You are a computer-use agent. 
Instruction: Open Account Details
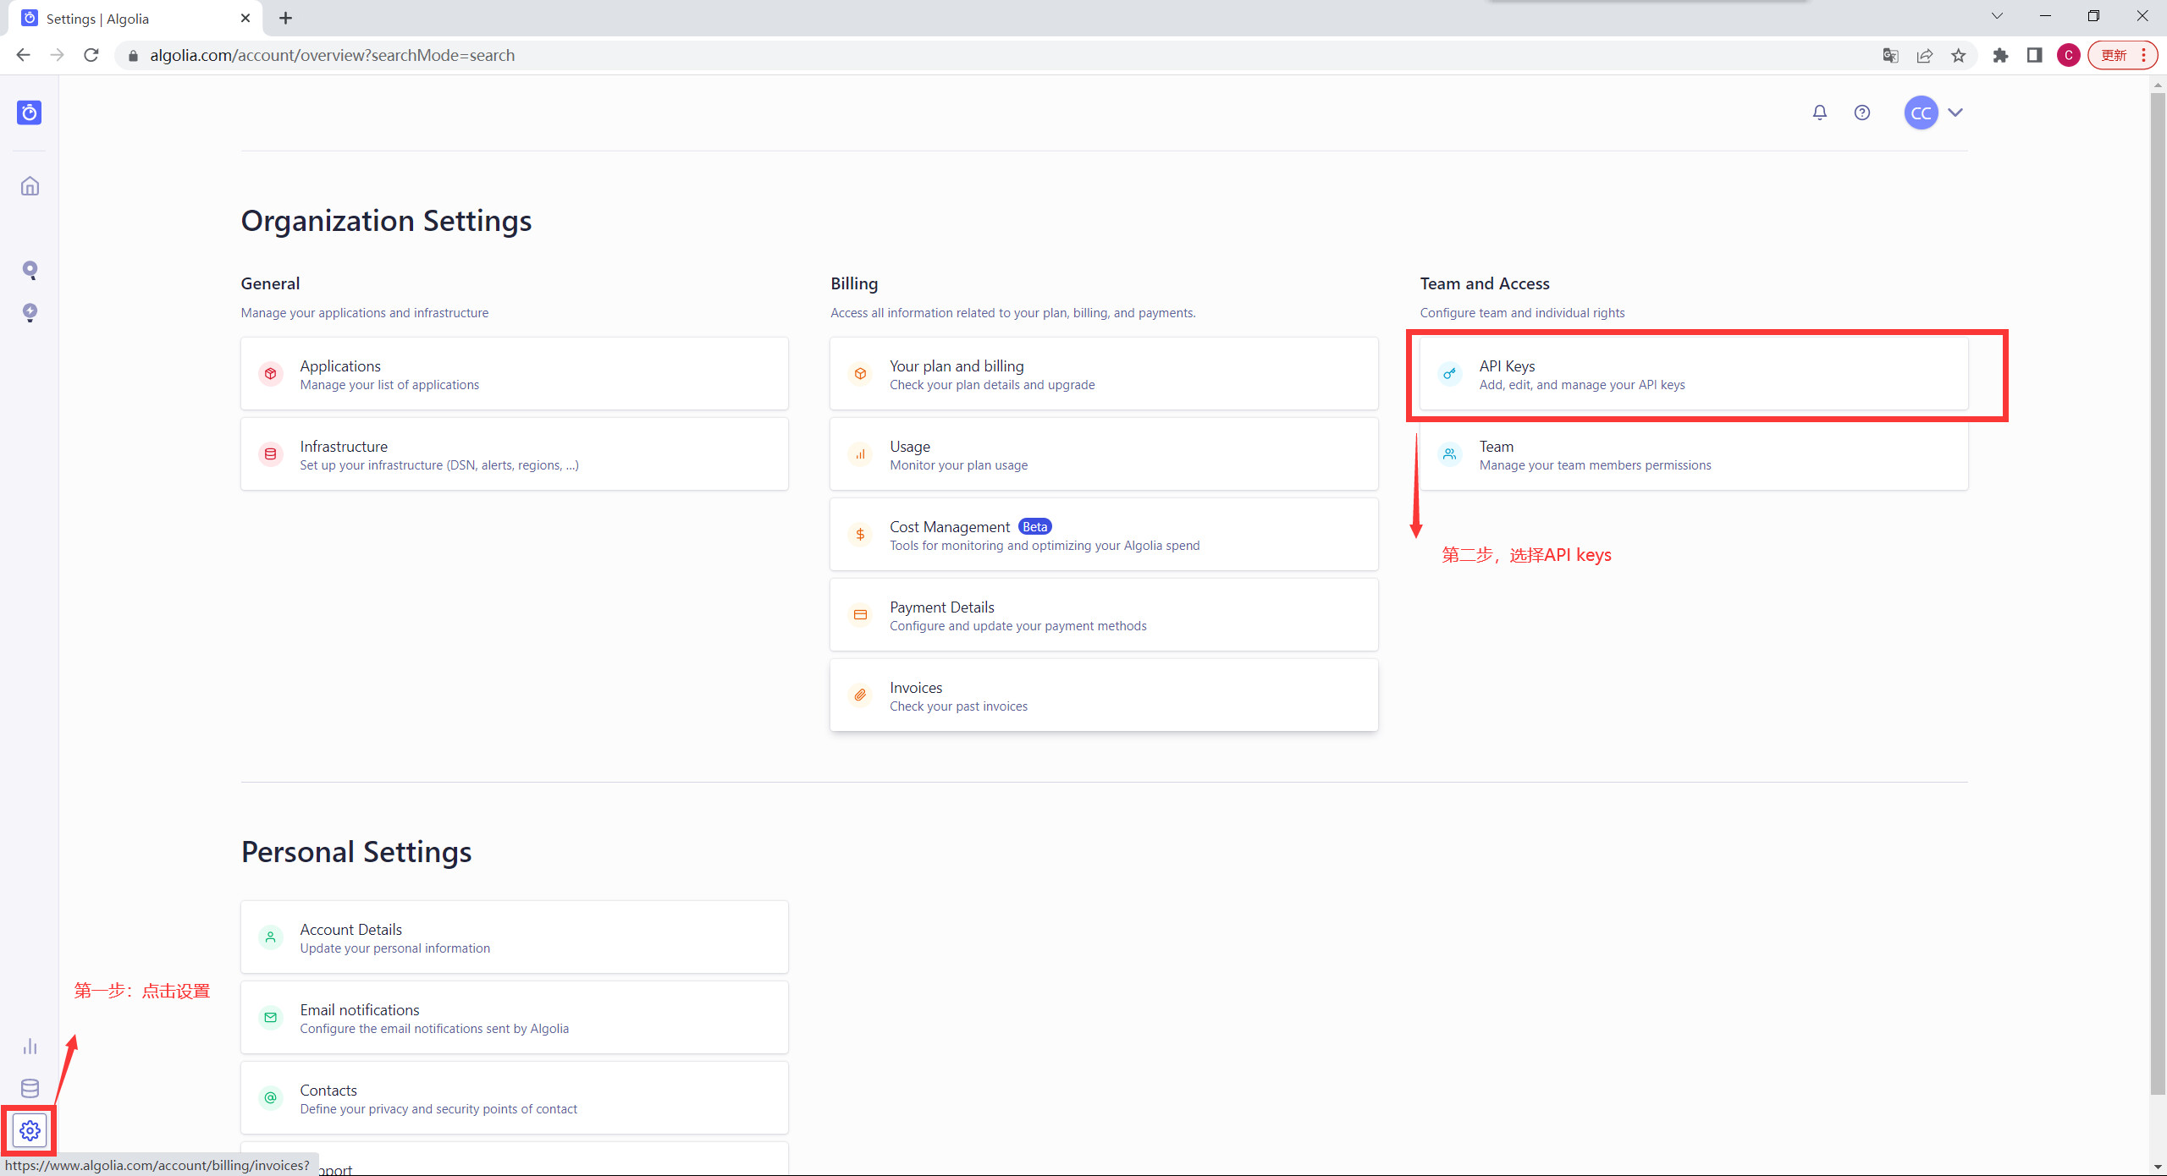point(515,937)
